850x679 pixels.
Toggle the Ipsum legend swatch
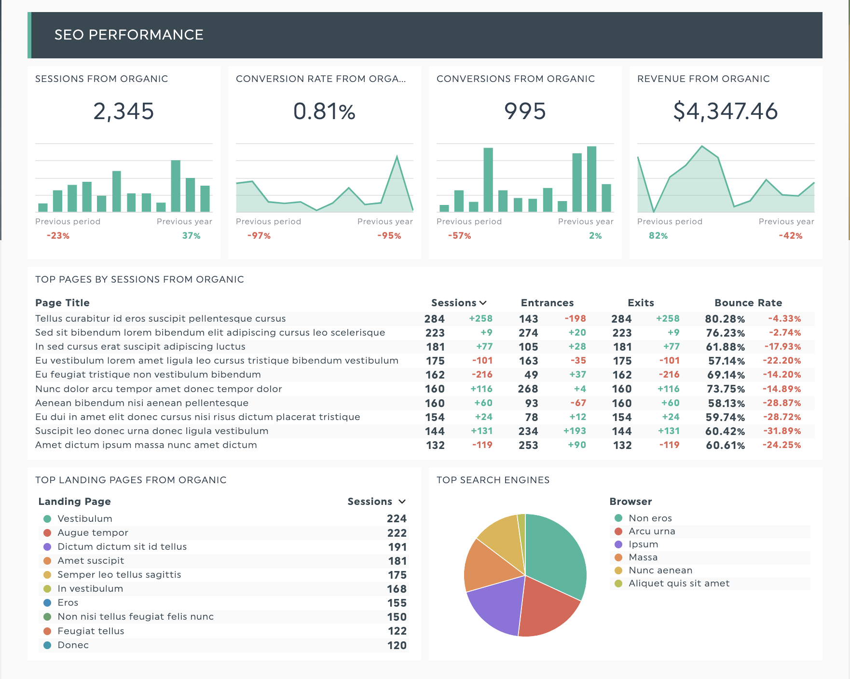point(618,544)
